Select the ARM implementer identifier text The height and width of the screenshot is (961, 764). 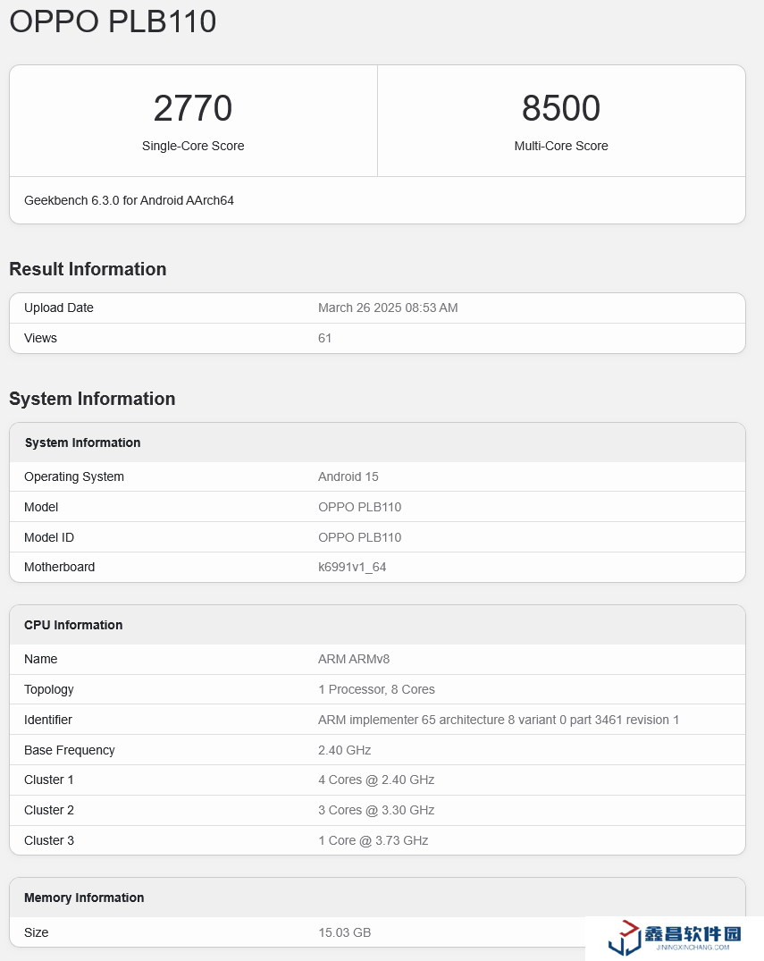499,720
